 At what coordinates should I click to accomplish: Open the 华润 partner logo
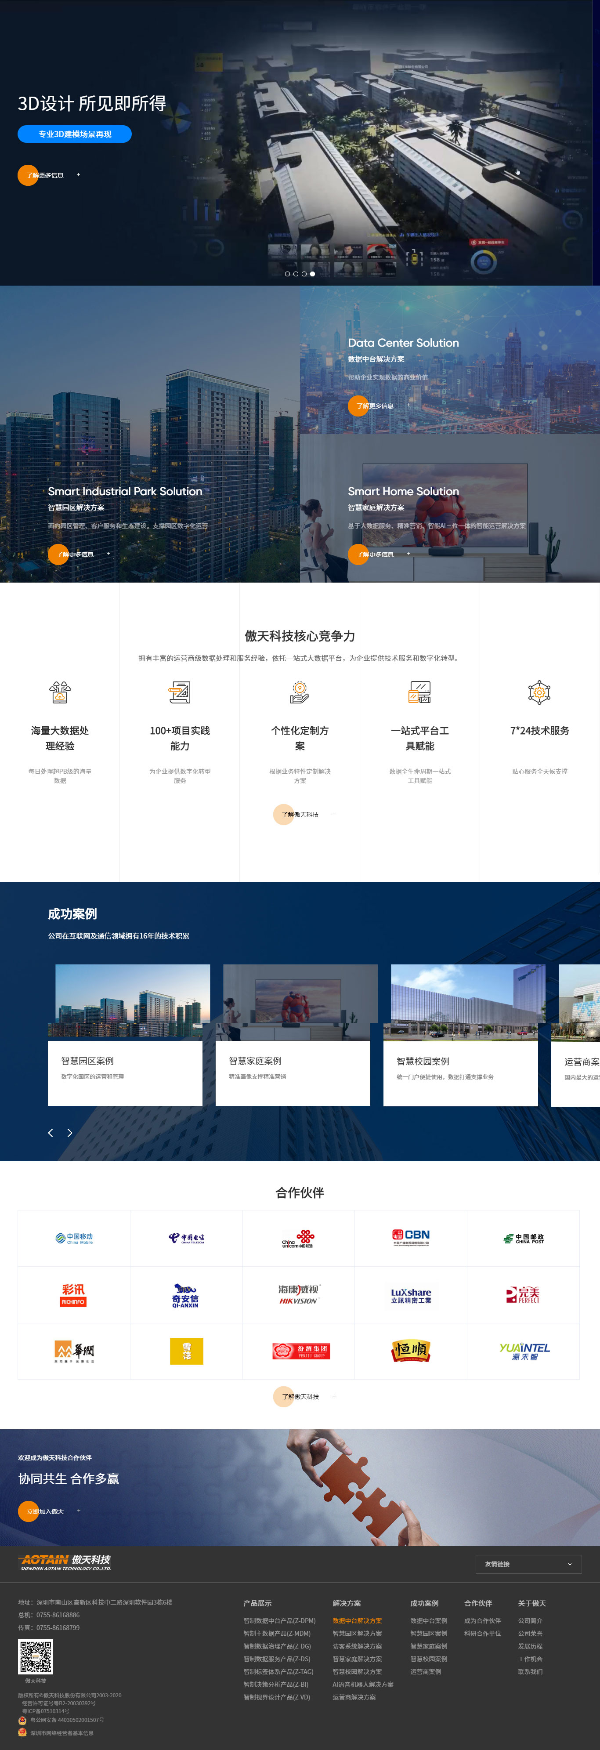pyautogui.click(x=74, y=1351)
